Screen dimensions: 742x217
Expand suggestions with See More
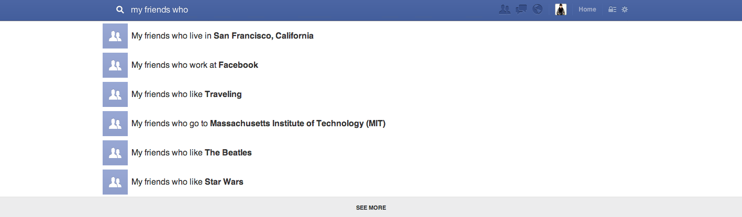(371, 208)
